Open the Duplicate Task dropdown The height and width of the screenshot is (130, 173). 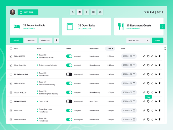tap(138, 40)
